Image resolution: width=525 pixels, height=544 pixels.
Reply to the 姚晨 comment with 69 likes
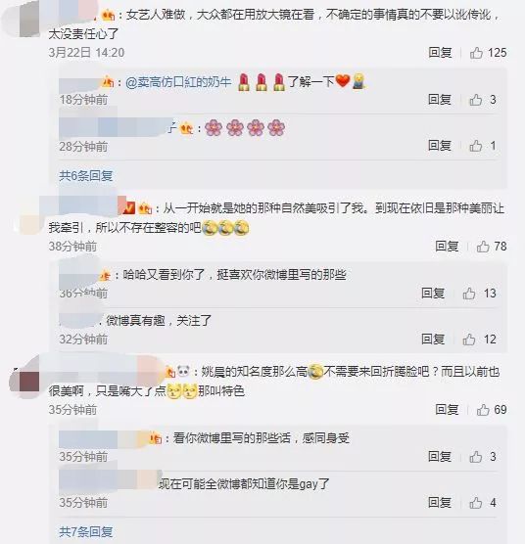[447, 410]
